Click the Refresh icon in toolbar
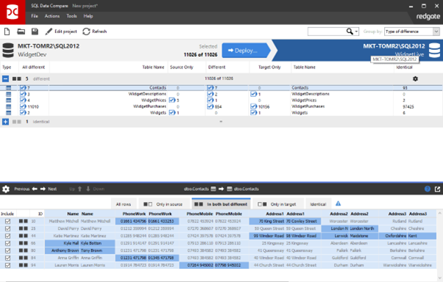The width and height of the screenshot is (443, 282). (86, 32)
